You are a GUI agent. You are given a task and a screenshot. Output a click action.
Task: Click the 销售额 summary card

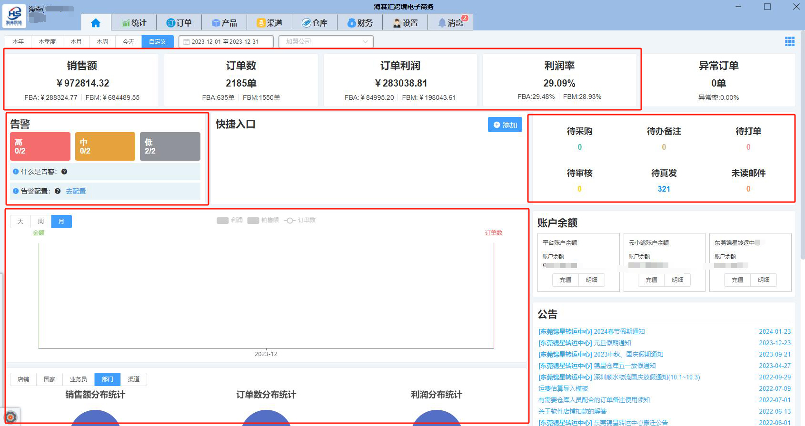tap(82, 80)
